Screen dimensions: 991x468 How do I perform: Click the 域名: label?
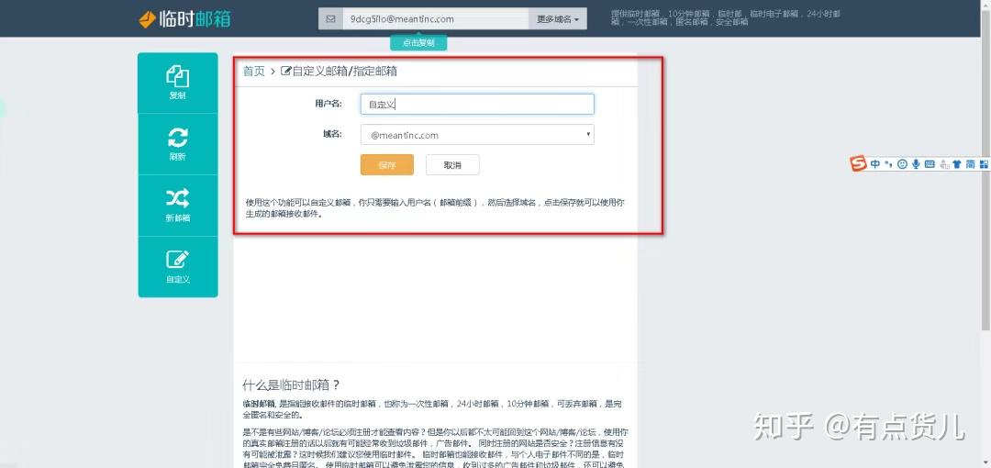click(332, 134)
